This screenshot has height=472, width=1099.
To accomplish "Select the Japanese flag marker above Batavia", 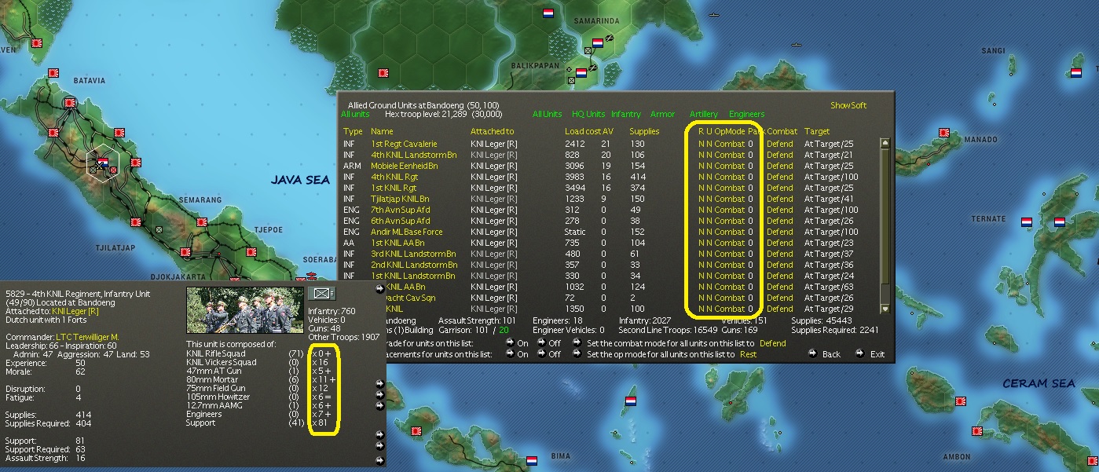I will [53, 73].
